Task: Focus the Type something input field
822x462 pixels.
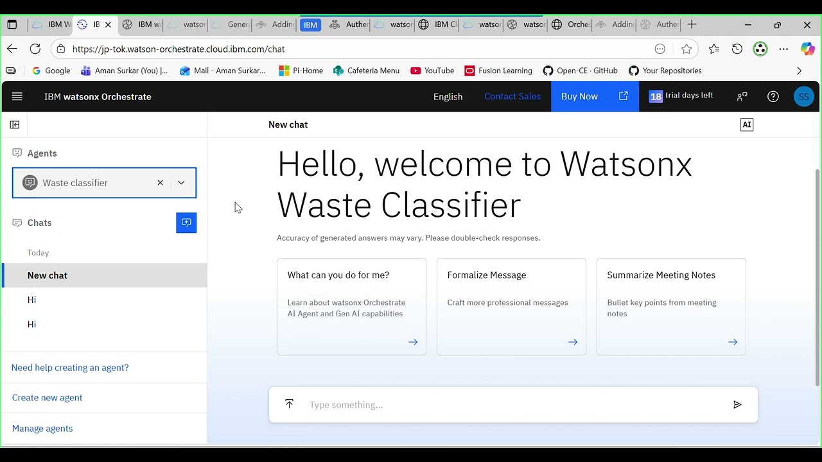Action: (x=514, y=405)
